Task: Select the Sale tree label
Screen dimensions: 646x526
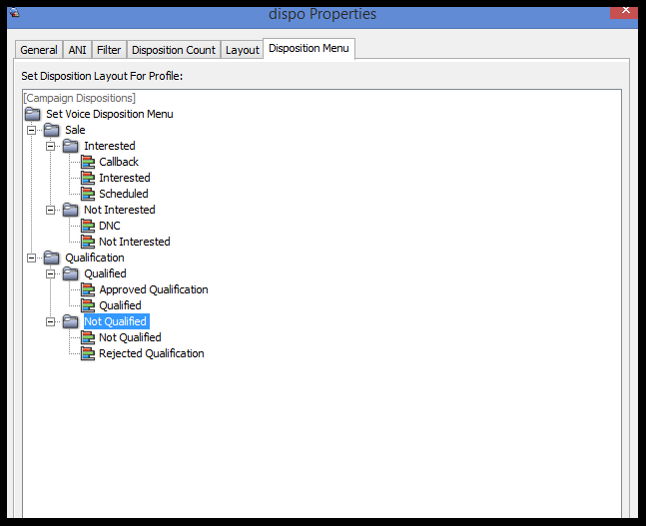Action: pos(75,130)
